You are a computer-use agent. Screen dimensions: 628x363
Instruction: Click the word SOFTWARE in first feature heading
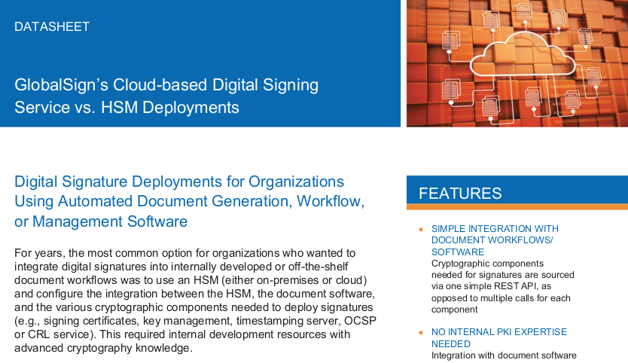(458, 252)
